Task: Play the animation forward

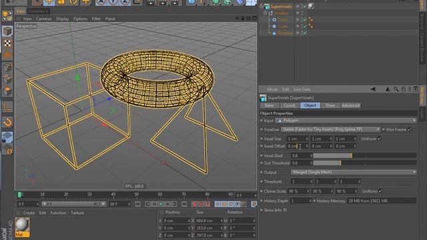Action: pyautogui.click(x=161, y=204)
